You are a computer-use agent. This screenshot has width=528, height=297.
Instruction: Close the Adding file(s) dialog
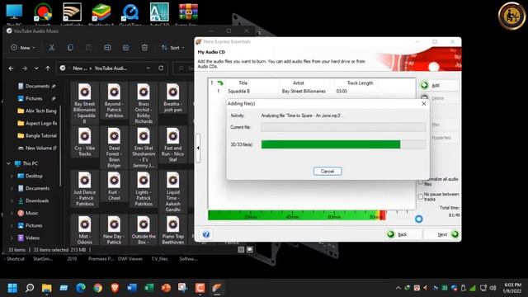tap(423, 104)
